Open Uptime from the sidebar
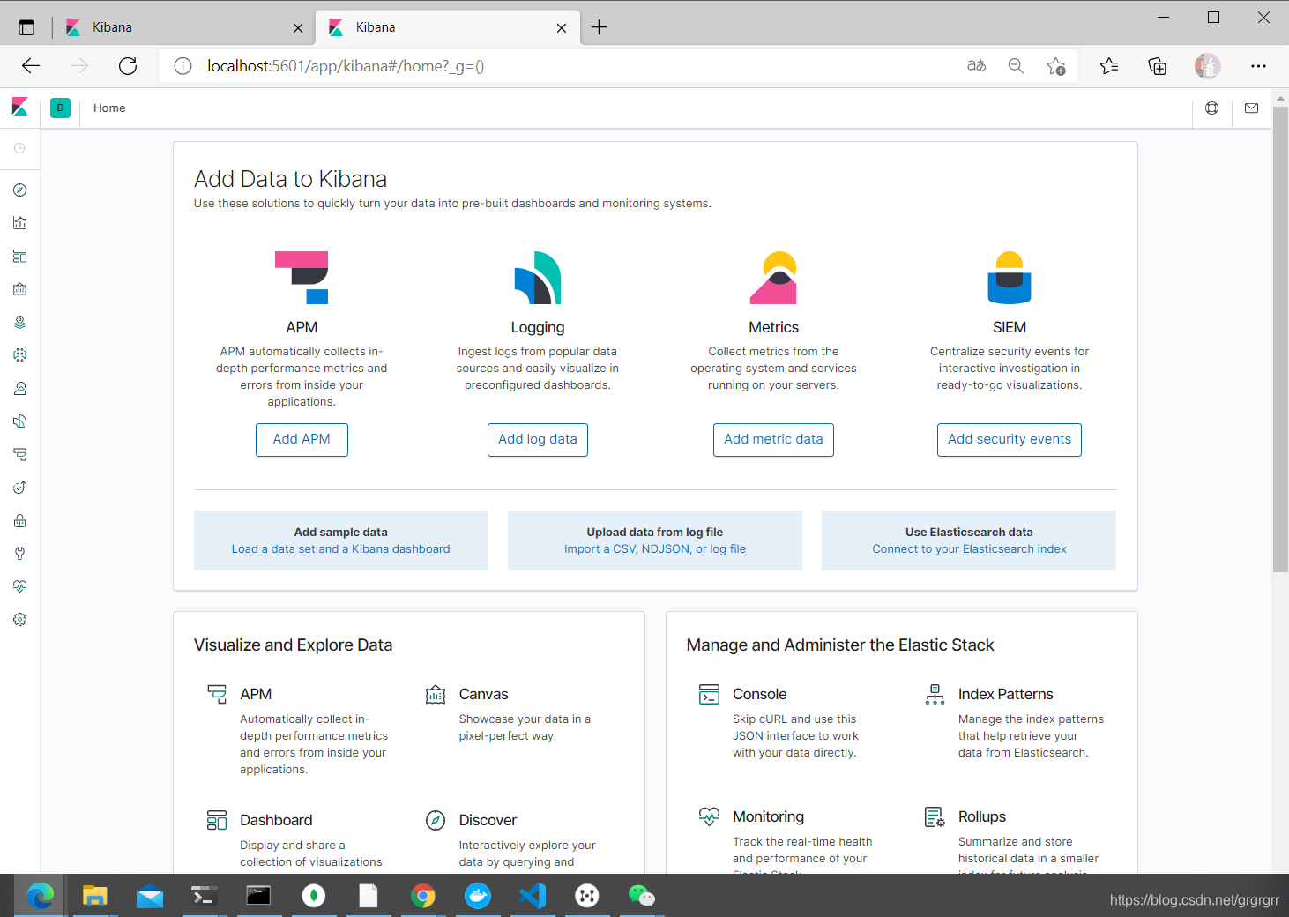The width and height of the screenshot is (1289, 917). (x=19, y=488)
